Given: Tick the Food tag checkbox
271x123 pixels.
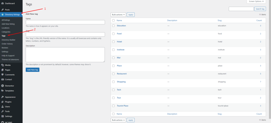Looking at the screenshot, I should (113, 34).
